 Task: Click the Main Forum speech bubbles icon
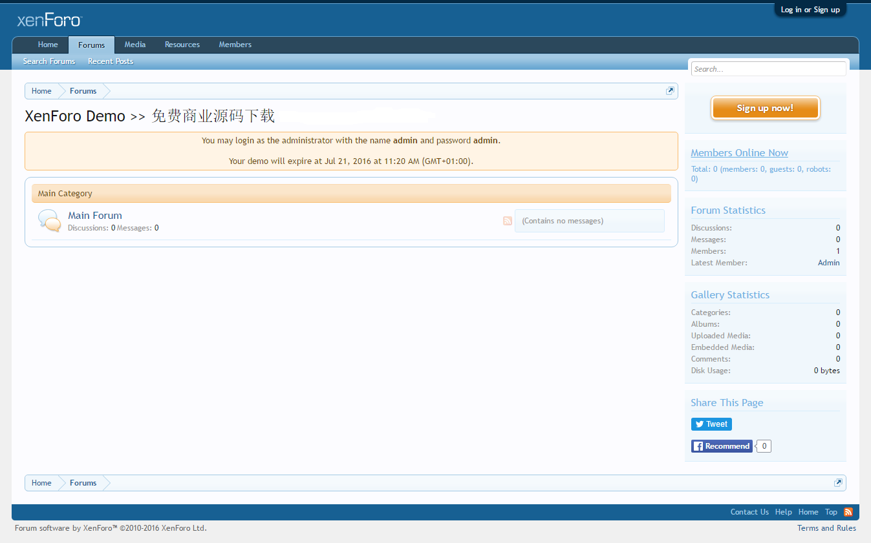pos(50,221)
